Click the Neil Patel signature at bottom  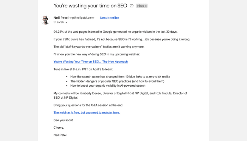(x=60, y=135)
